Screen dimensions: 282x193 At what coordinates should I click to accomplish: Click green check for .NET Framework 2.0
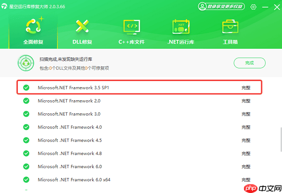(26, 101)
